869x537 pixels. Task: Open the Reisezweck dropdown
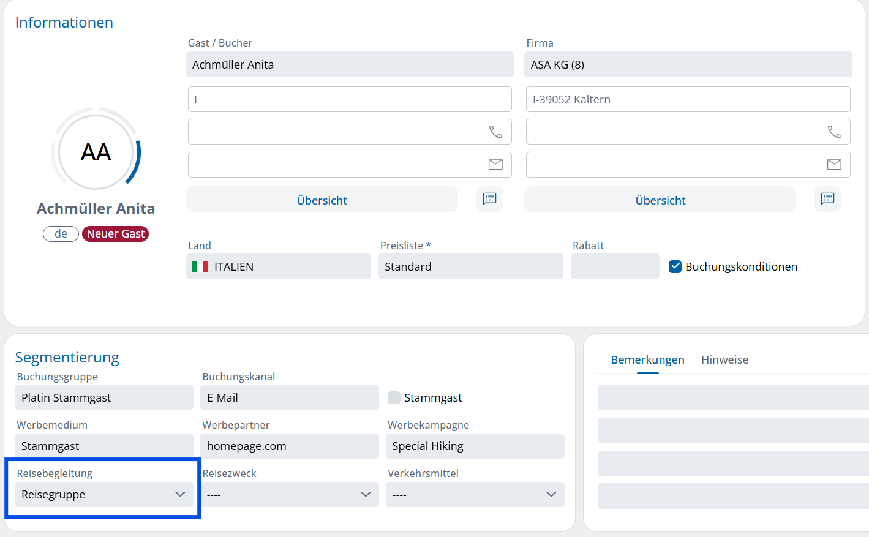(x=289, y=495)
